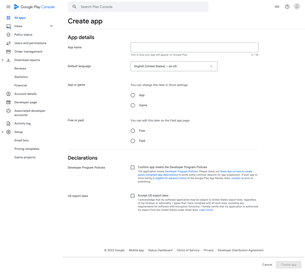This screenshot has width=305, height=272.
Task: Open Statistics under Download reports
Action: 21,77
